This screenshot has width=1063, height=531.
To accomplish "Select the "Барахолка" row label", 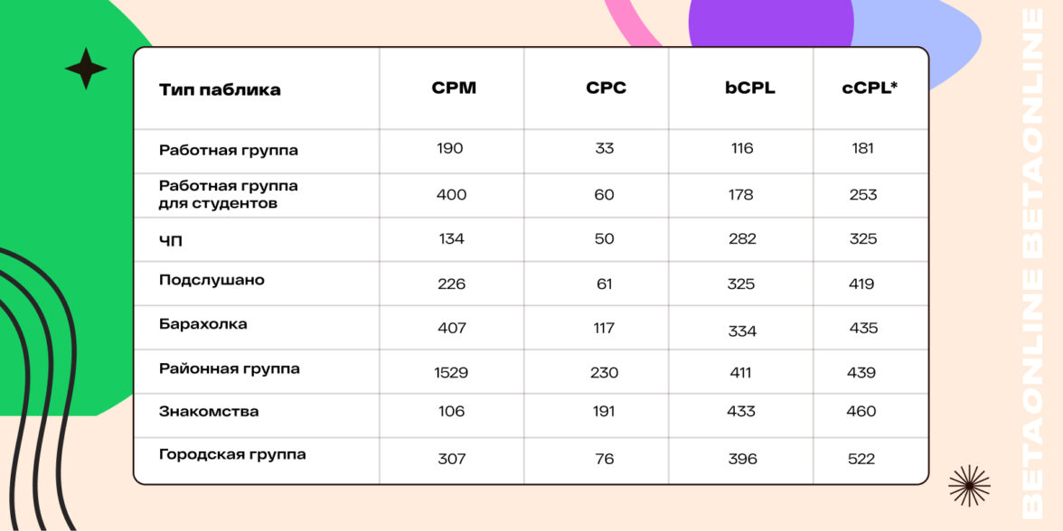I will click(202, 323).
